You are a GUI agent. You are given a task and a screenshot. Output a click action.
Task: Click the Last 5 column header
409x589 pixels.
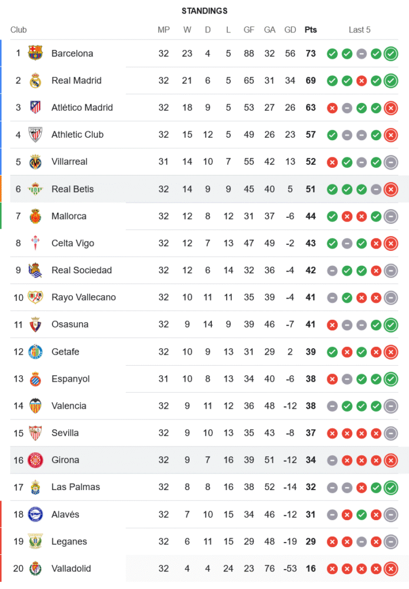(360, 30)
